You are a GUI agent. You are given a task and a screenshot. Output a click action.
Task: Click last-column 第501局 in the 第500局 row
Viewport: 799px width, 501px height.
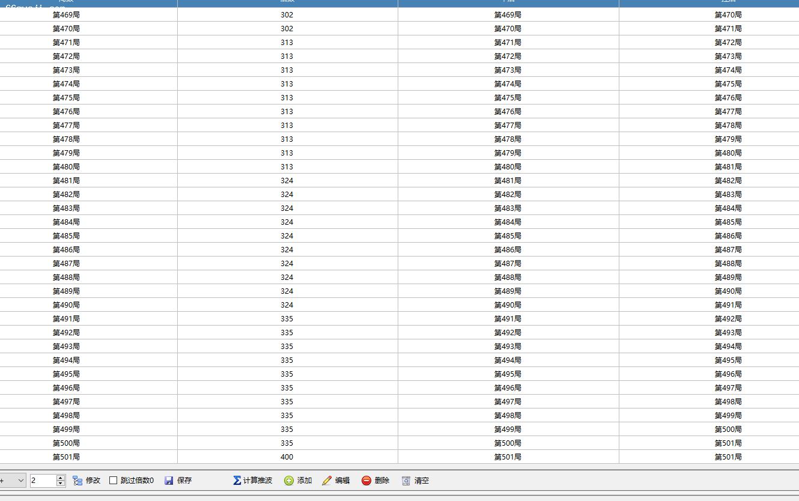(x=728, y=443)
